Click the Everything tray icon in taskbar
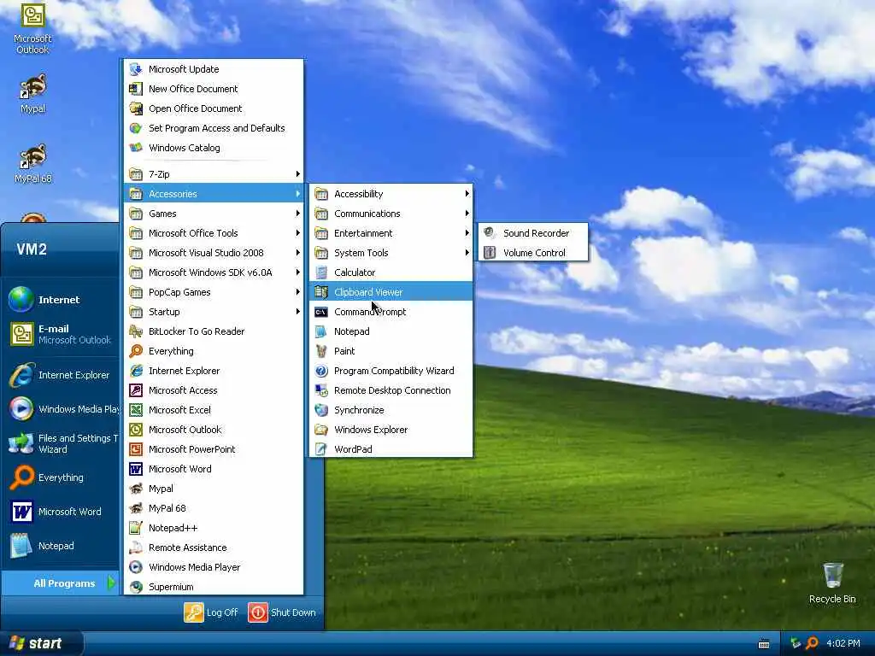875x656 pixels. coord(812,643)
